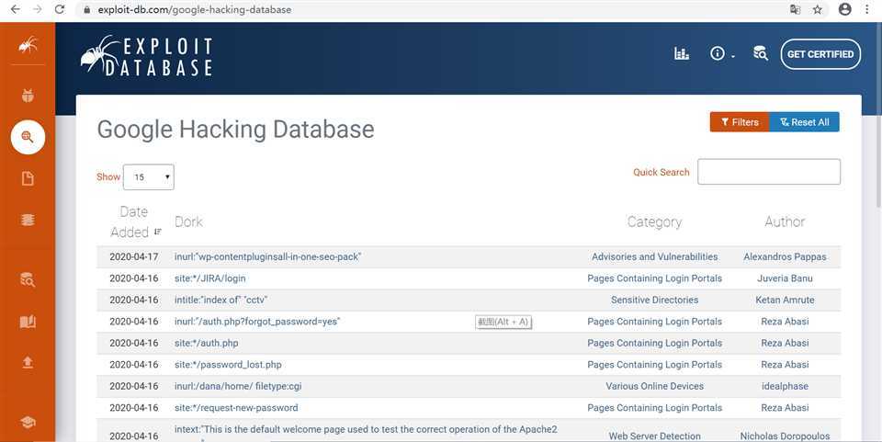
Task: Open dork auth.php?forgot_password=yes
Action: click(x=257, y=322)
